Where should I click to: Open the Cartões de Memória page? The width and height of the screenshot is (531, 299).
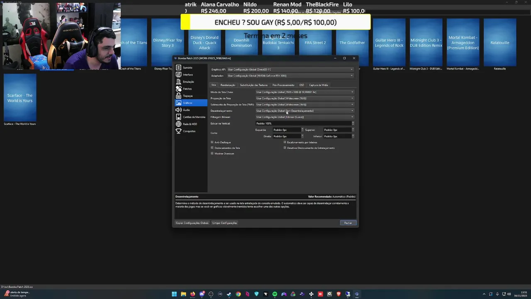pos(191,117)
